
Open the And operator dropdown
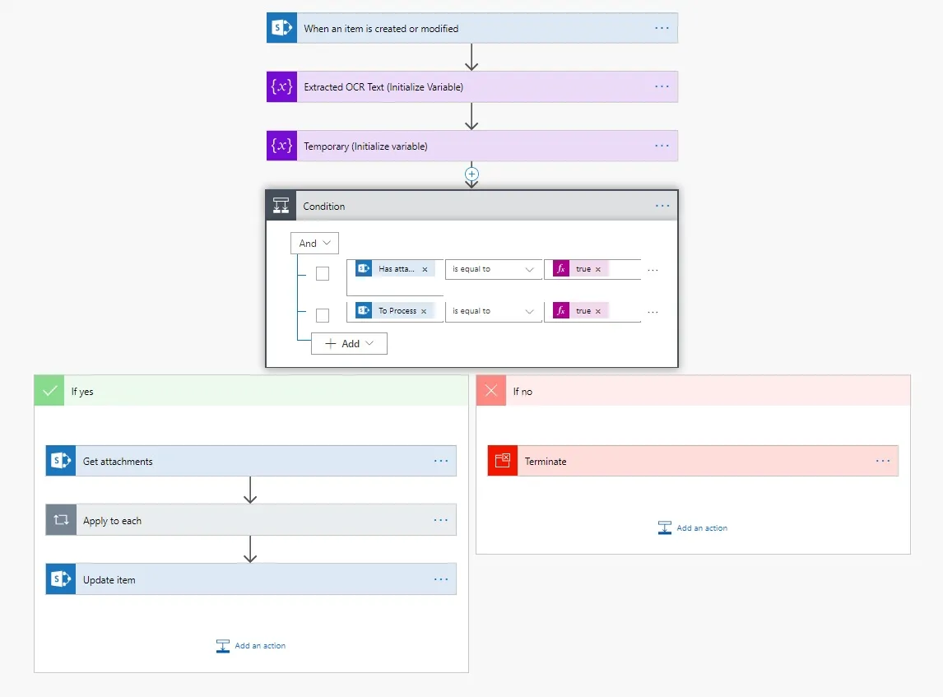314,243
